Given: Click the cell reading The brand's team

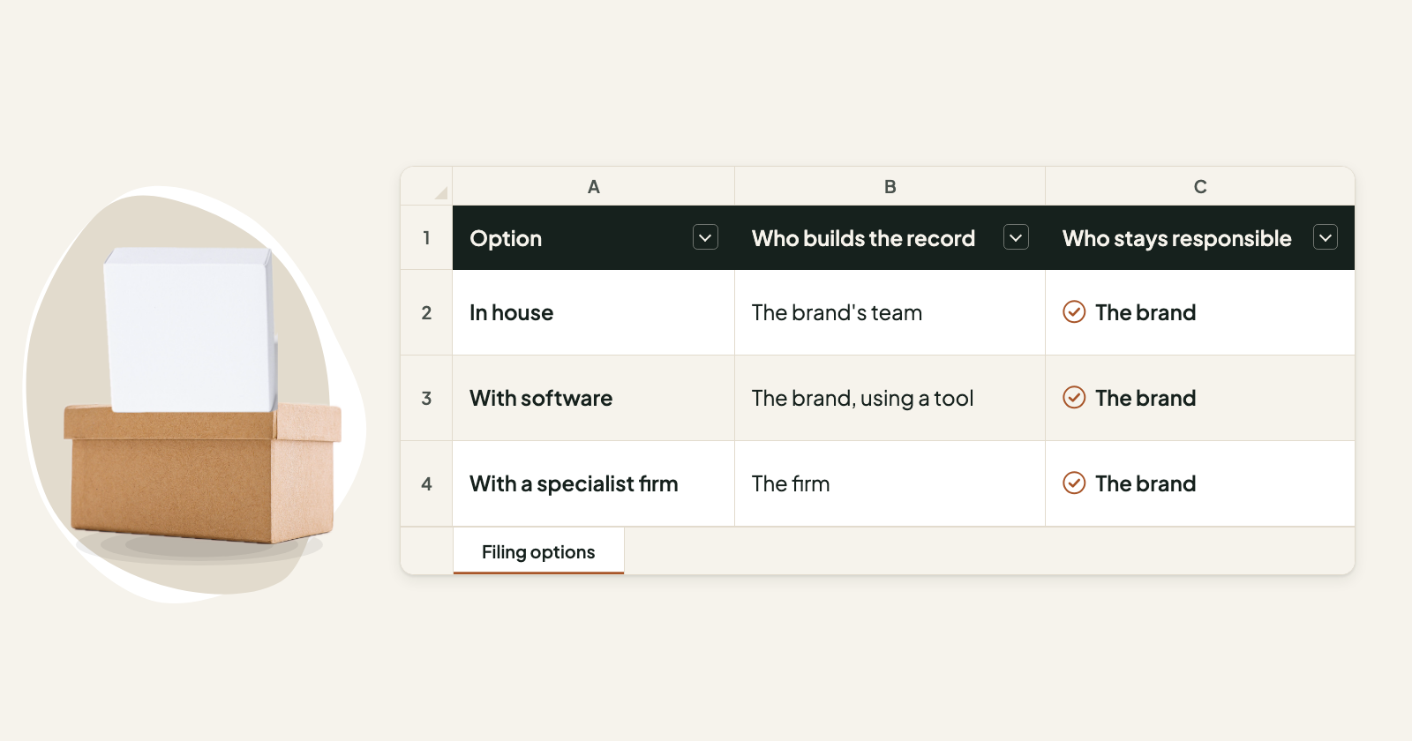Looking at the screenshot, I should click(890, 312).
